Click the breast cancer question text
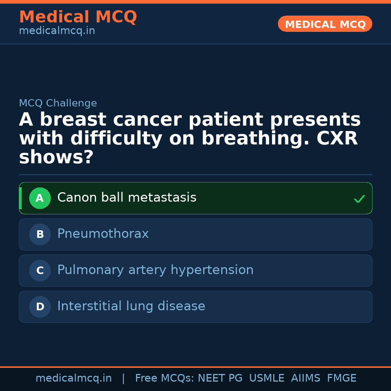391x391 pixels. click(190, 139)
